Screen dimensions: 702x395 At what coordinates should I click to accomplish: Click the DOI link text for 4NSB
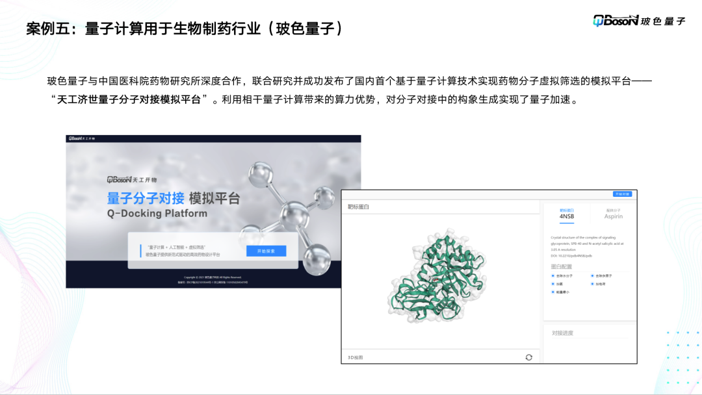tap(571, 256)
